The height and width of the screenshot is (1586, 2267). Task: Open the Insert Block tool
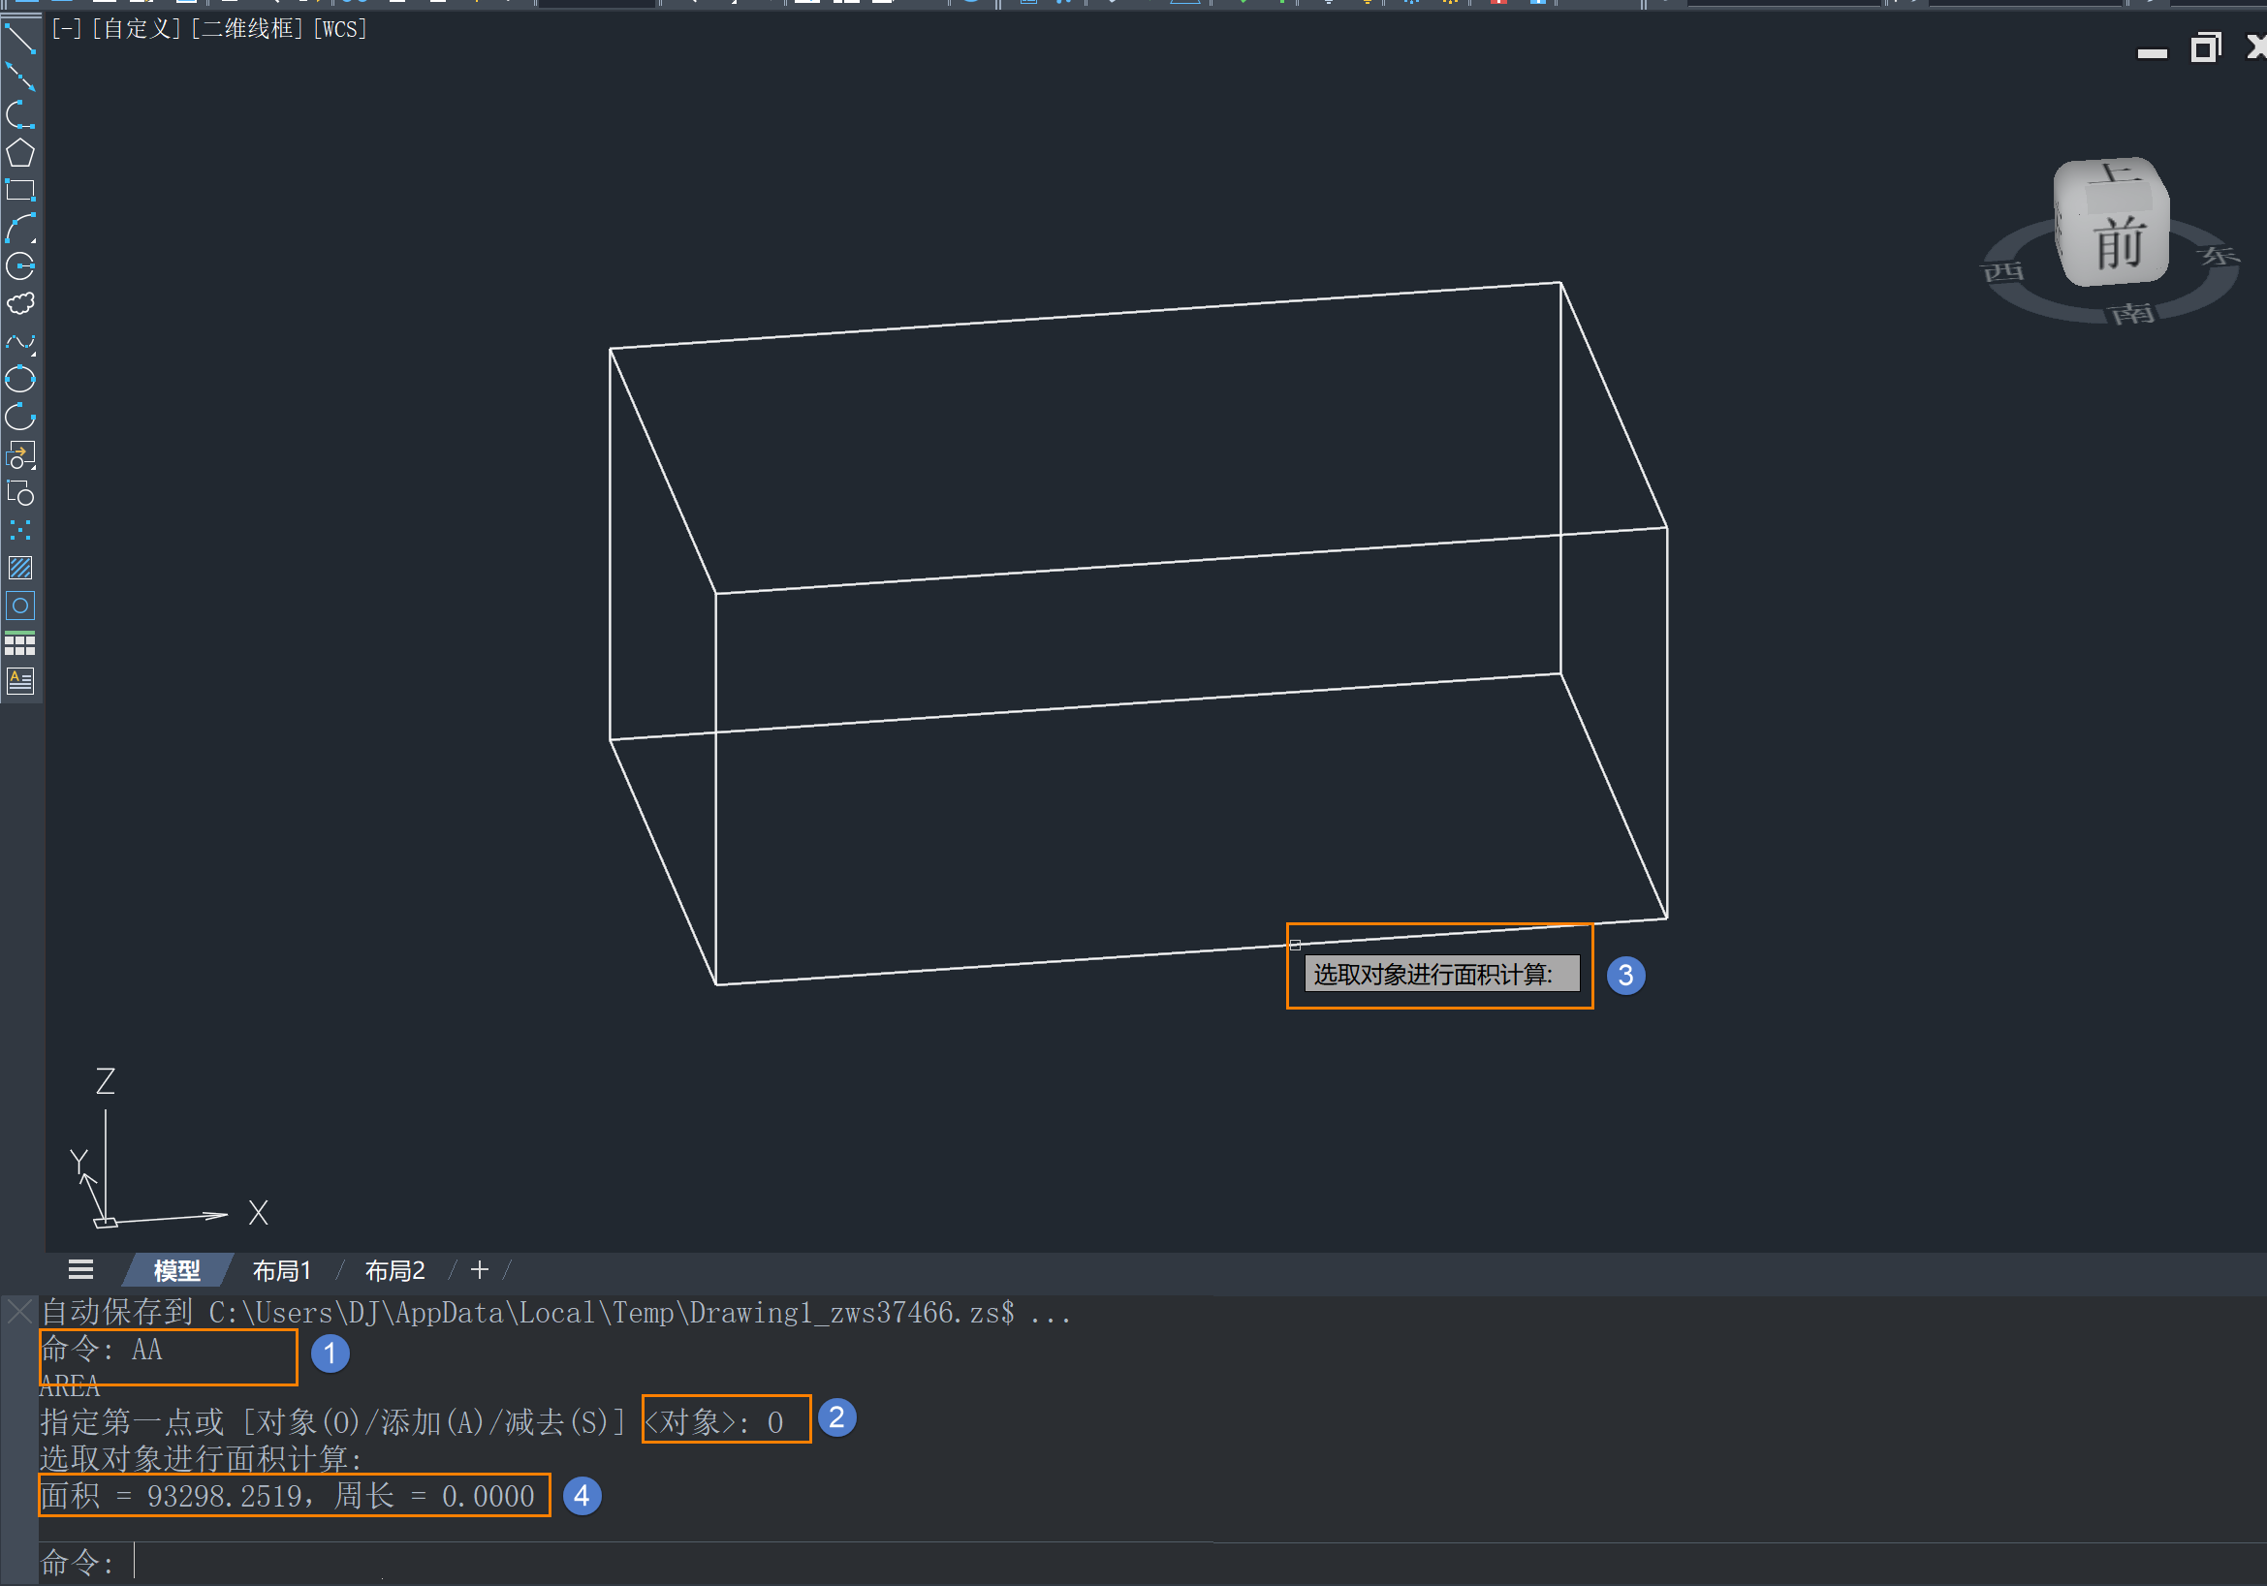pos(19,455)
